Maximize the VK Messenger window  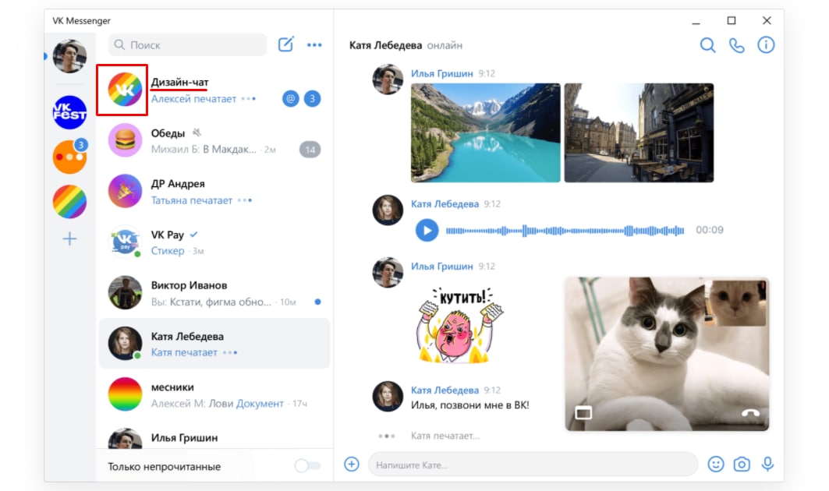(732, 20)
